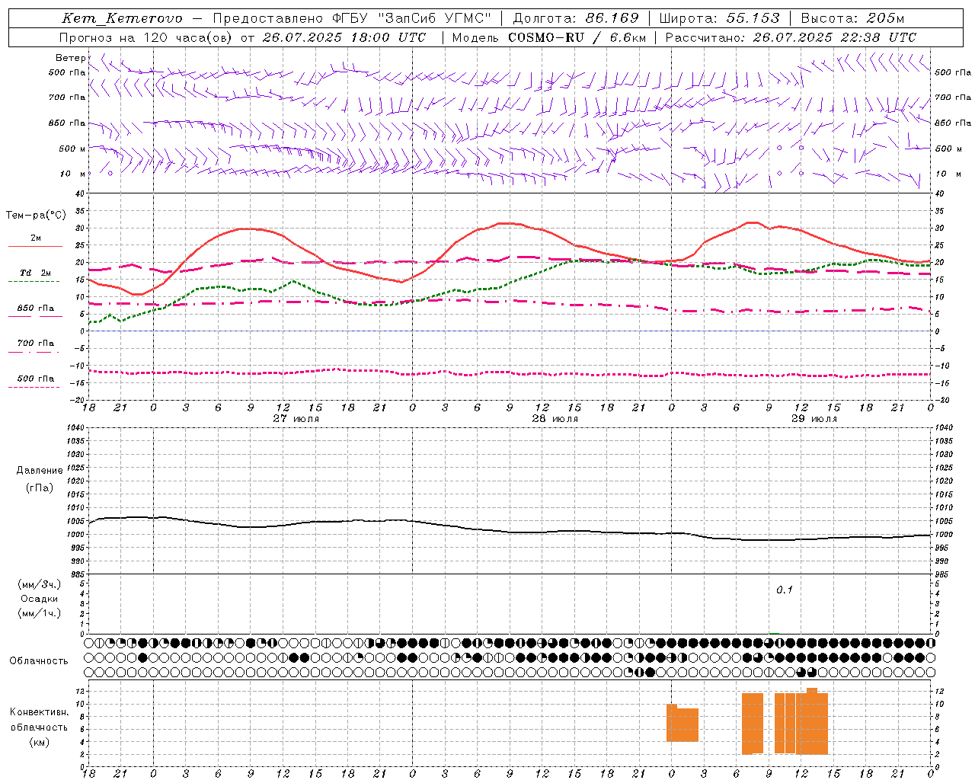This screenshot has width=975, height=780.
Task: Click the Осадки precipitation label
Action: pyautogui.click(x=40, y=599)
